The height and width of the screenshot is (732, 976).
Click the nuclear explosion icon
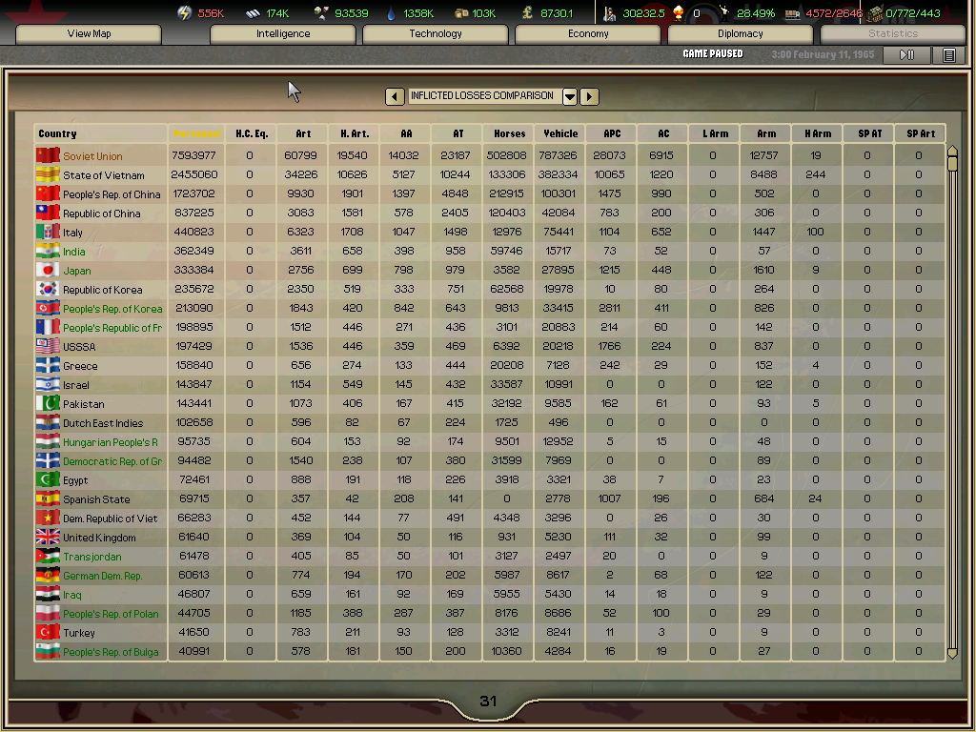point(679,13)
